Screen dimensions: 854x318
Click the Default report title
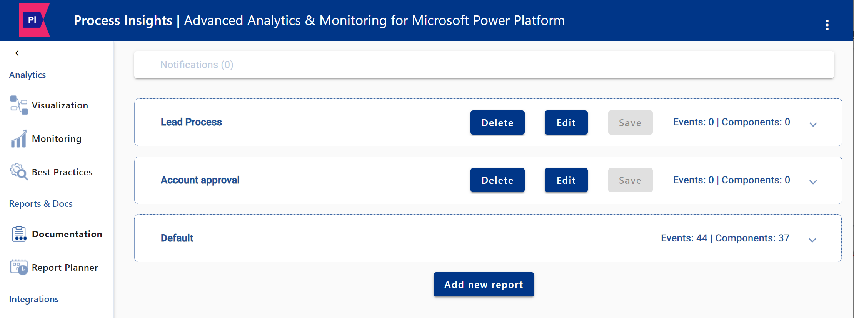click(177, 238)
